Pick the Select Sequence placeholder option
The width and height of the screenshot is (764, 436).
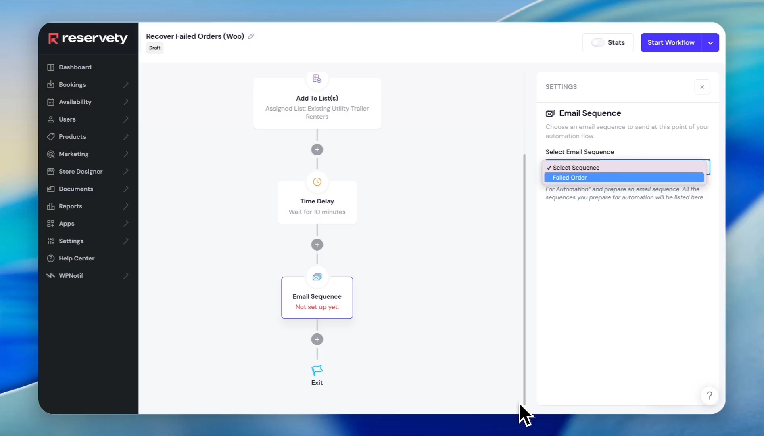(624, 168)
